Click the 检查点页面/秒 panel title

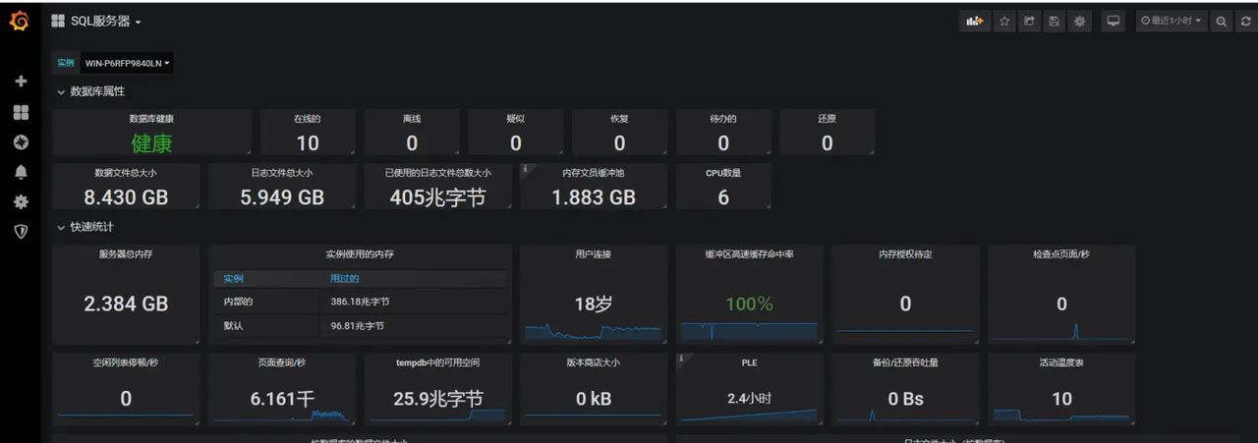click(x=1061, y=253)
